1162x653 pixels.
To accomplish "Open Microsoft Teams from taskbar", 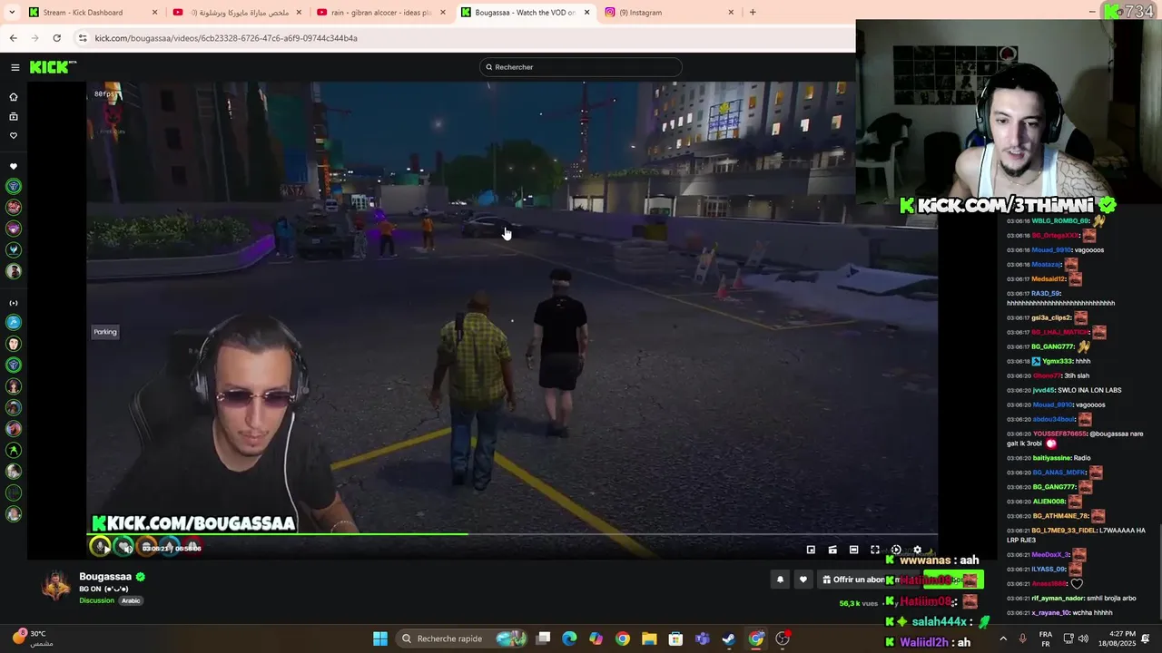I will tap(702, 638).
